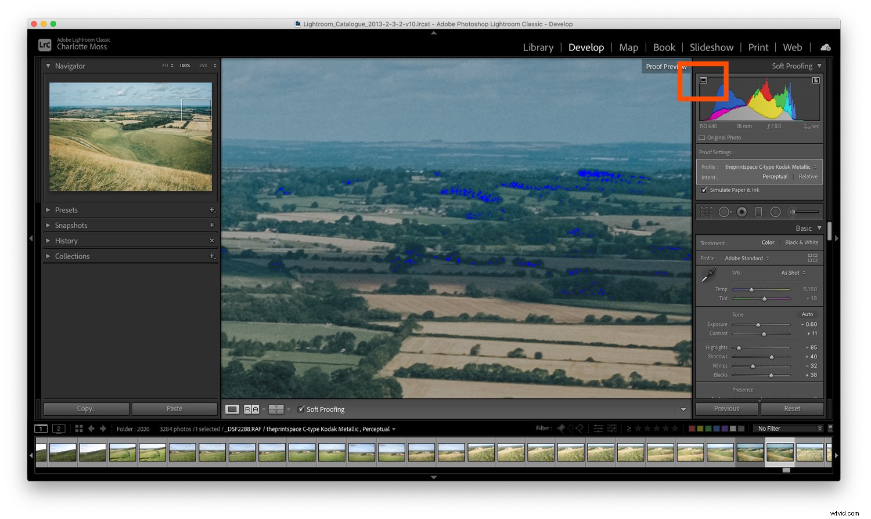
Task: Click the Loupe view icon in toolbar
Action: coord(232,409)
